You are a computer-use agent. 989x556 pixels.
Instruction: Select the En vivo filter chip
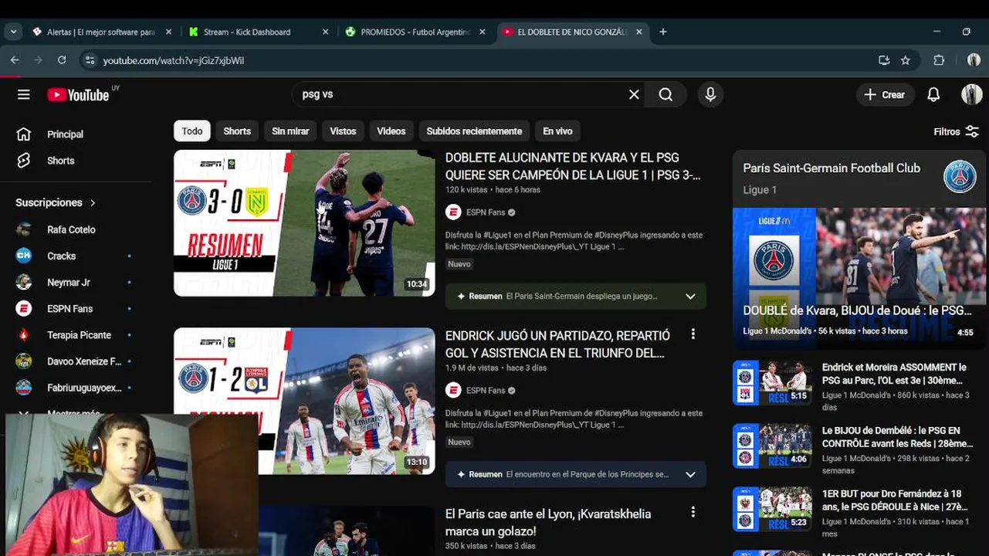click(x=557, y=131)
